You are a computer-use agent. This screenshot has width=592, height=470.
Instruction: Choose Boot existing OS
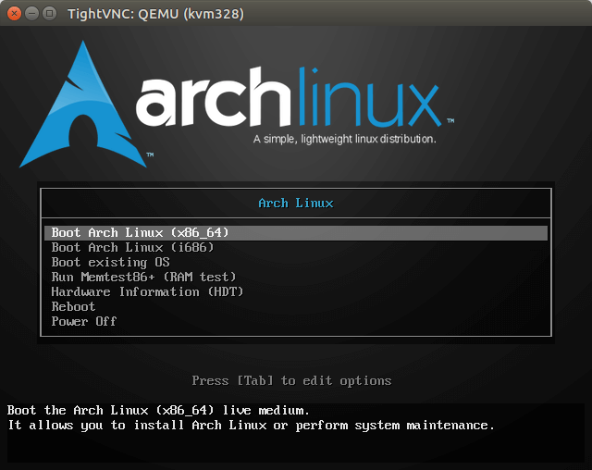(x=110, y=262)
